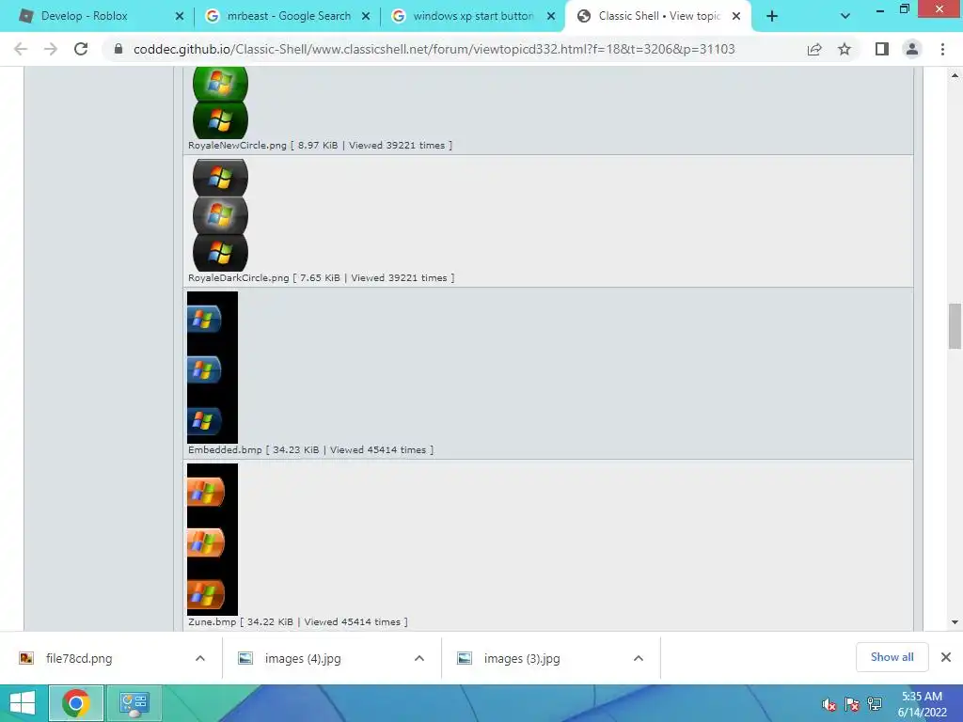
Task: Open Chrome three-dot menu
Action: click(942, 49)
